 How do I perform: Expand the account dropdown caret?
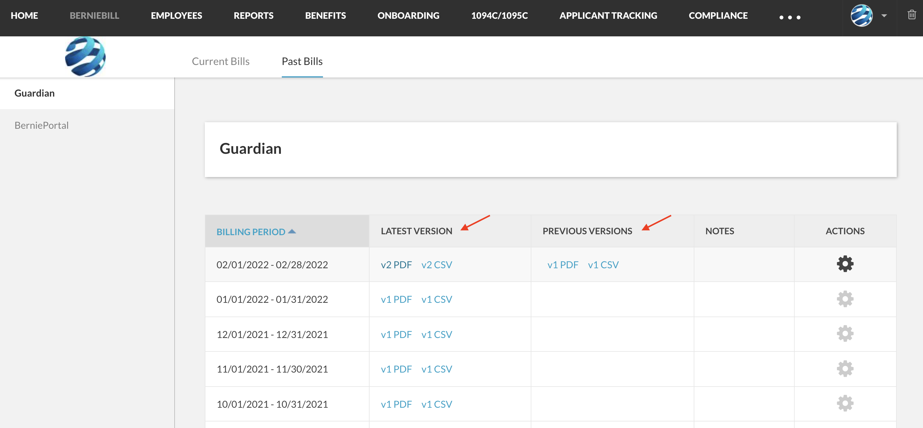pyautogui.click(x=884, y=16)
